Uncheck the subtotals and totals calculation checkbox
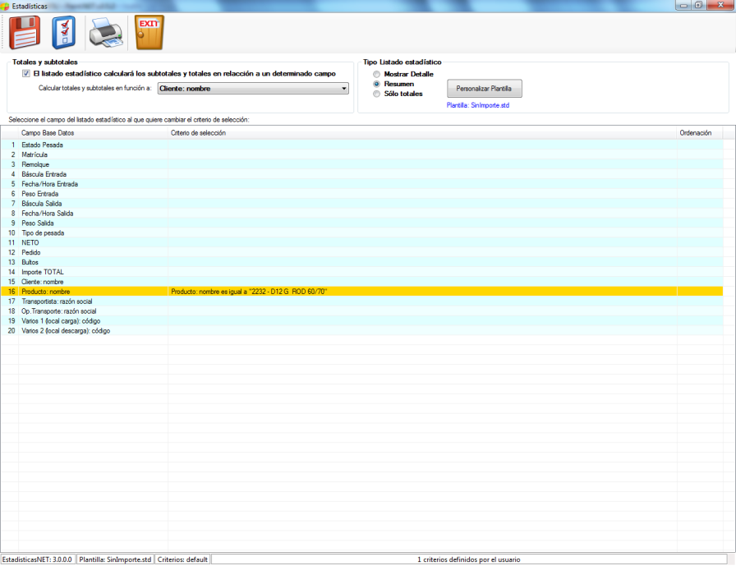Viewport: 736px width, 566px height. pos(26,73)
